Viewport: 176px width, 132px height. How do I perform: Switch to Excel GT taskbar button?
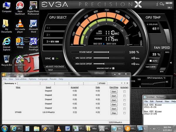(x=79, y=128)
